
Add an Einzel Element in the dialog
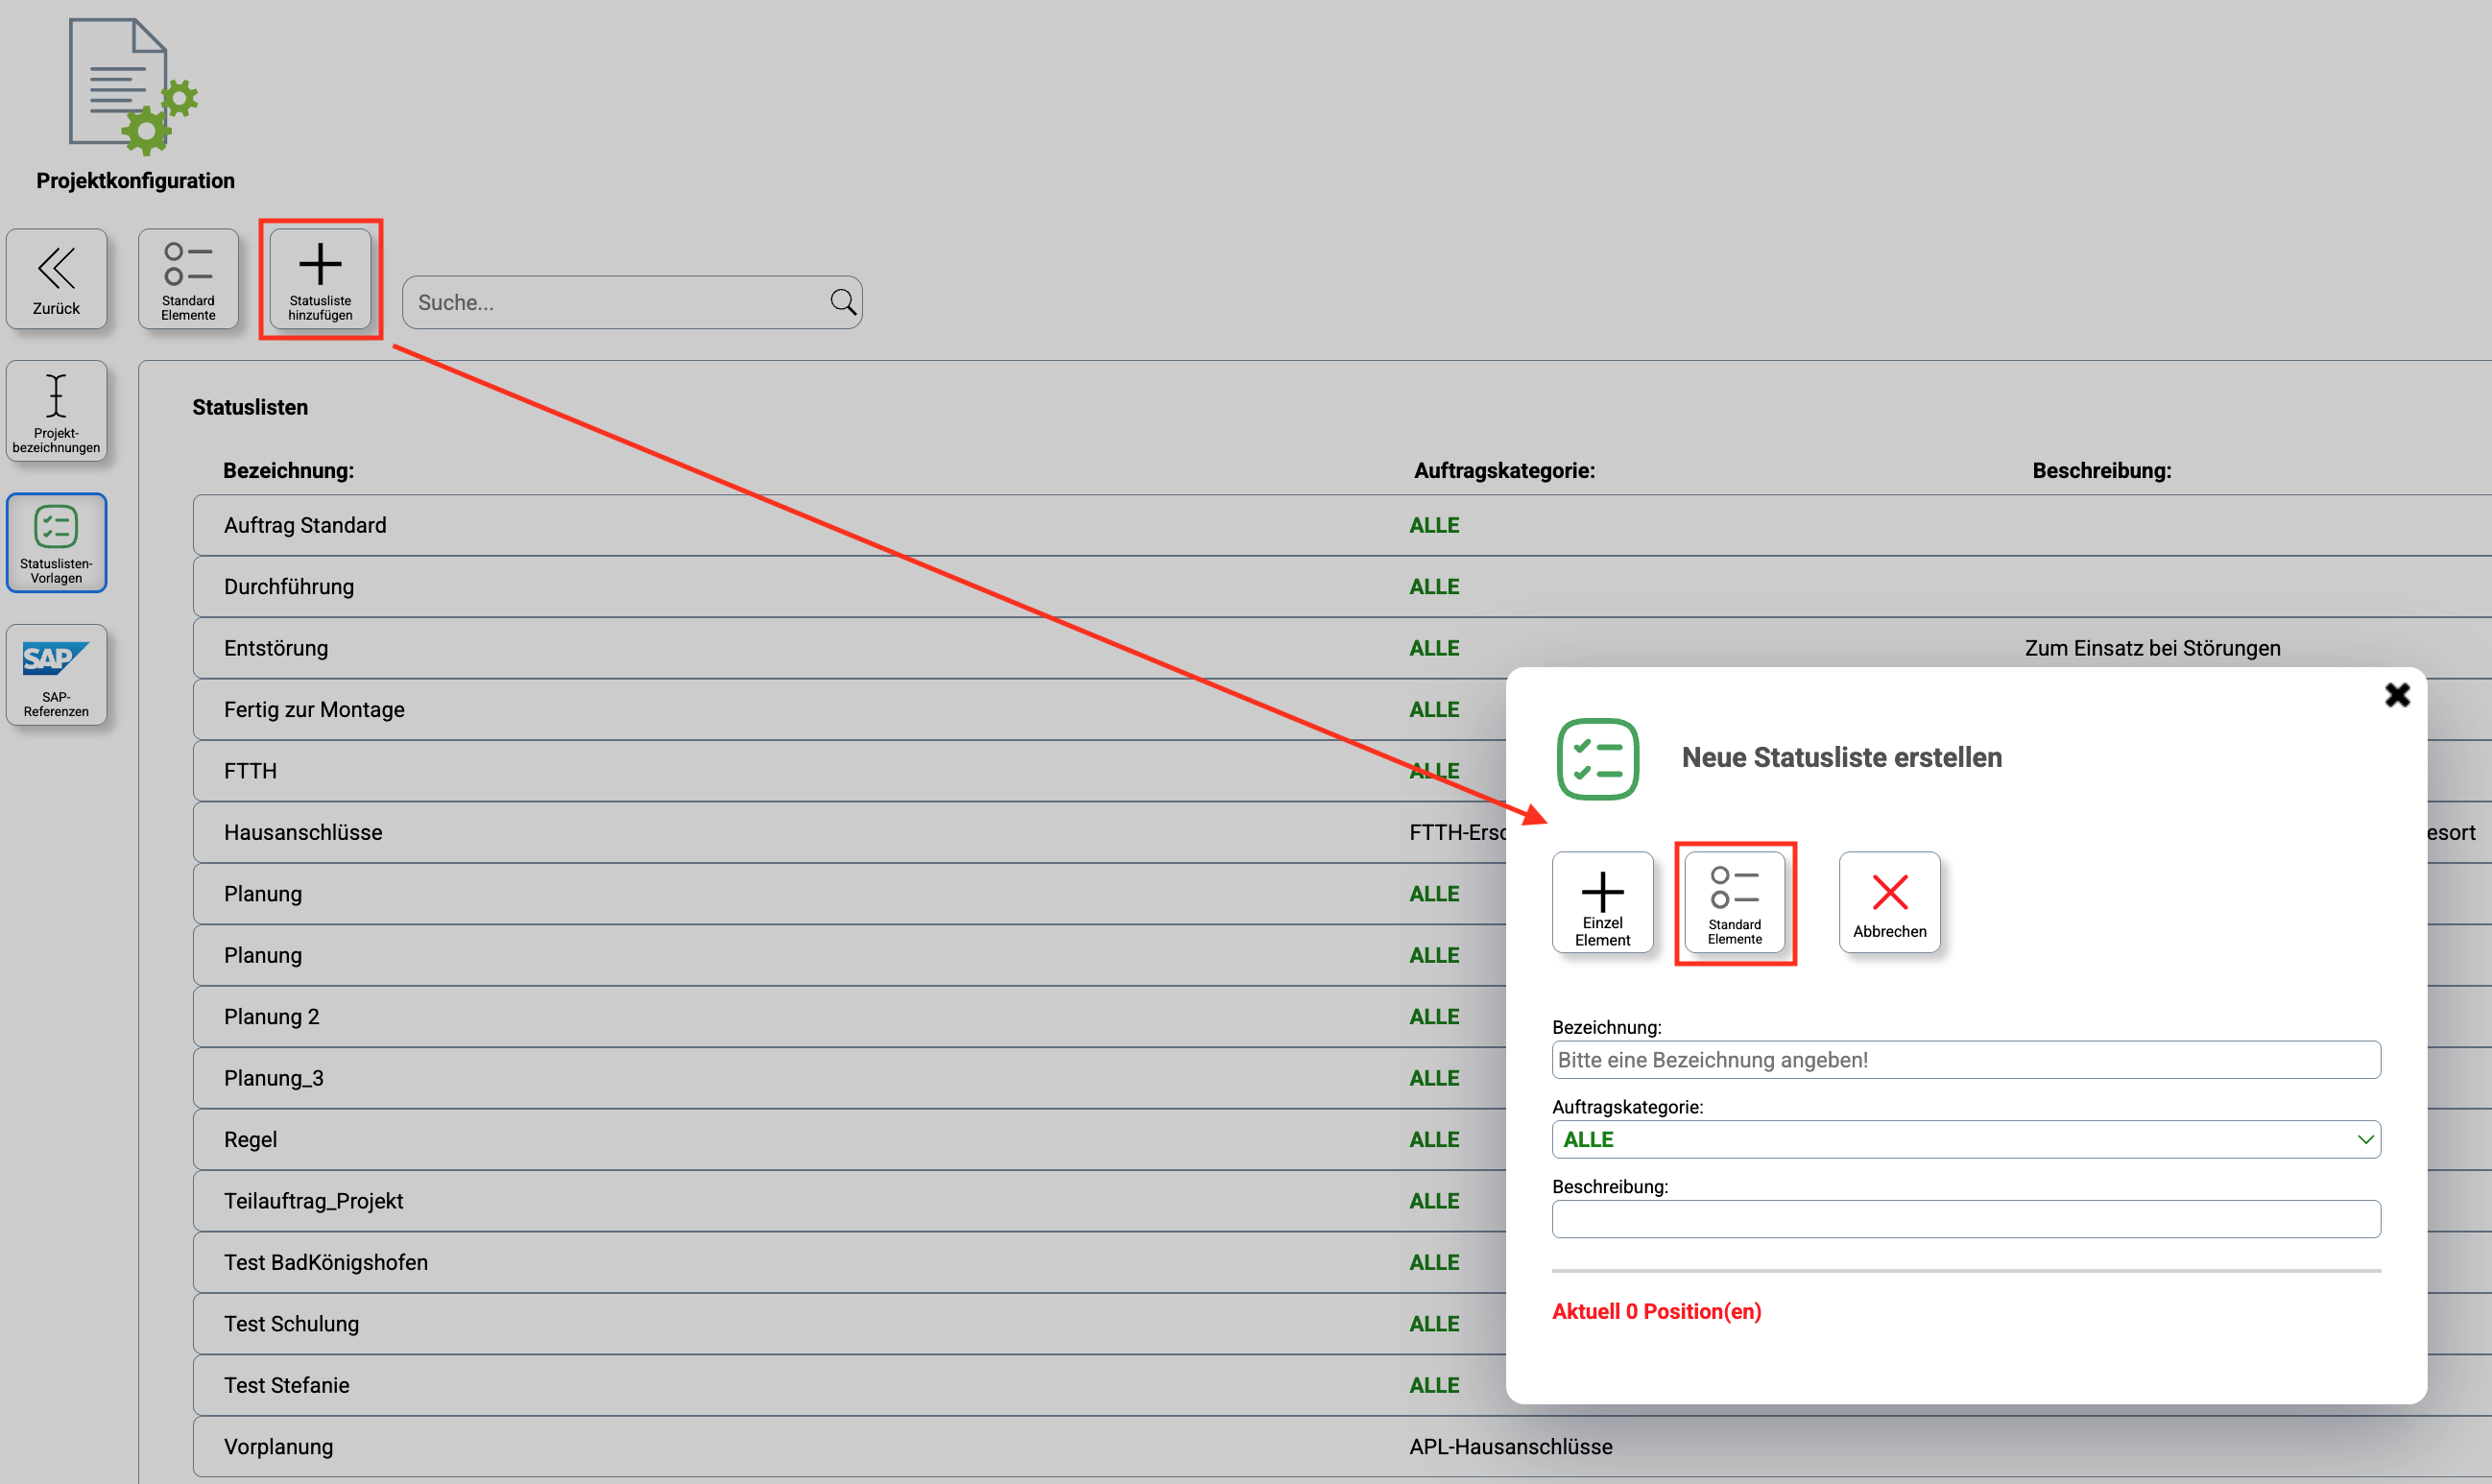[1602, 902]
